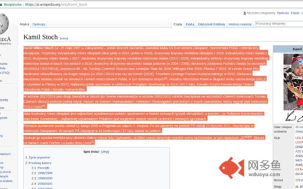Jump to contents entry 2.3 1999/2000
Viewport: 303px width, 189px height.
[x=42, y=179]
